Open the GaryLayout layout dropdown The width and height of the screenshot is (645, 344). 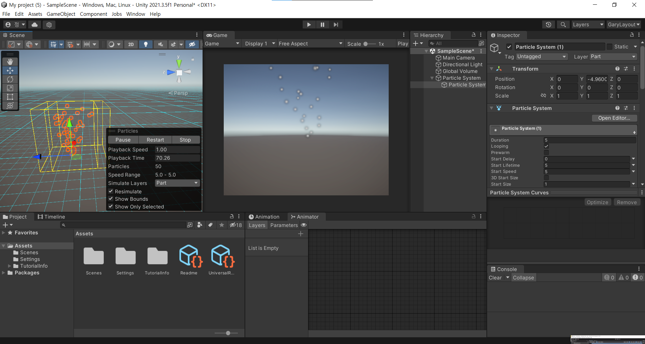[623, 25]
